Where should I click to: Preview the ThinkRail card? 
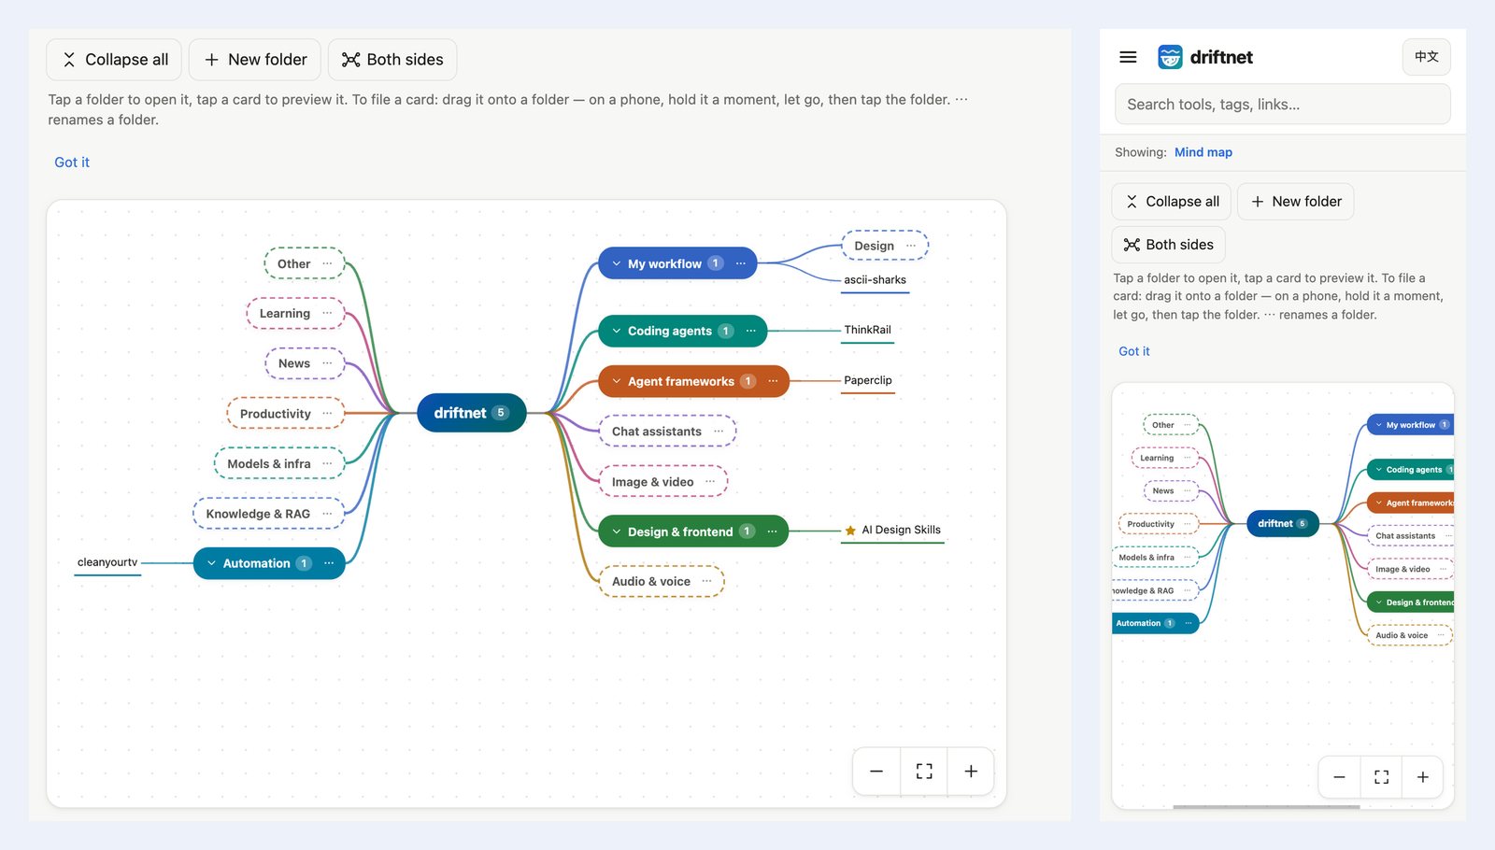click(x=868, y=331)
